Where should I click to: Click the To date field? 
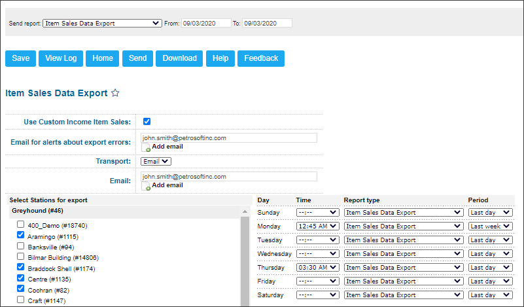click(x=267, y=23)
